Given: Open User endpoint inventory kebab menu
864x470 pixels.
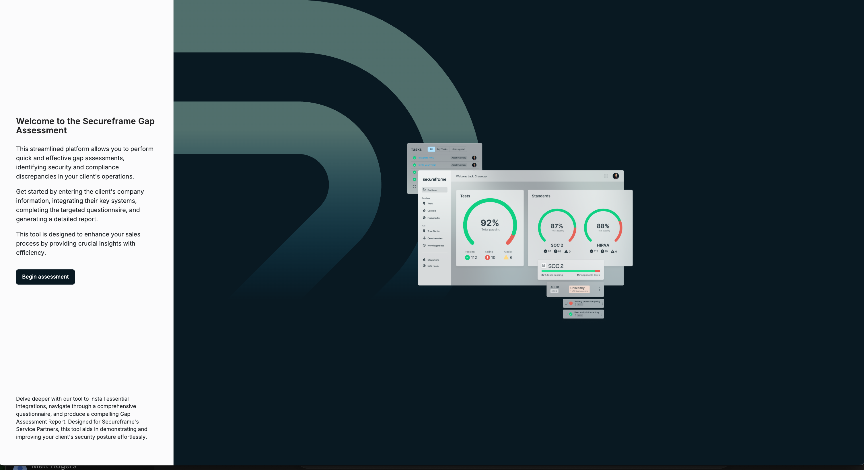Looking at the screenshot, I should (602, 314).
